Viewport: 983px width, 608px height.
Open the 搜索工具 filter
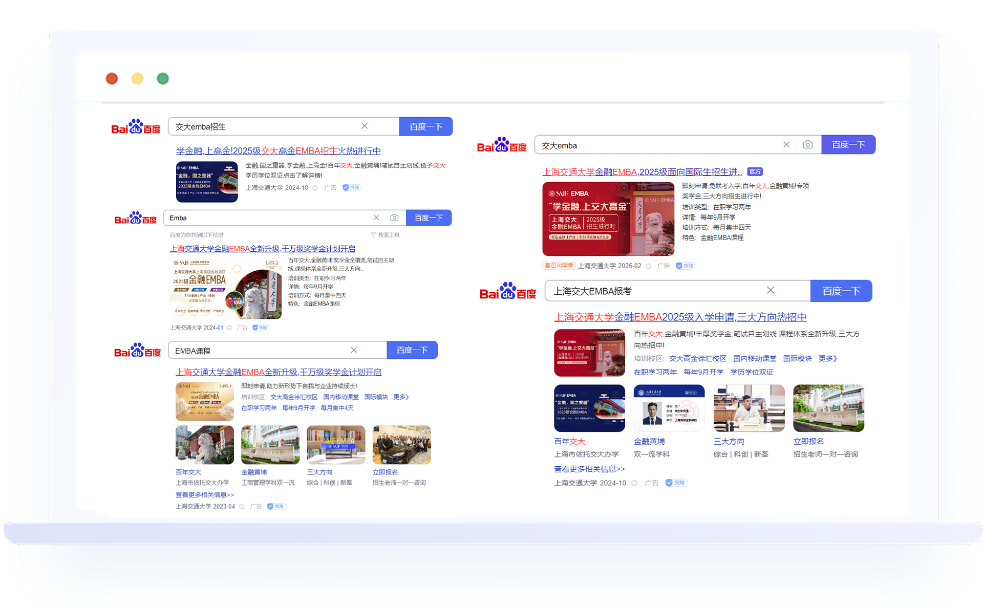(385, 235)
